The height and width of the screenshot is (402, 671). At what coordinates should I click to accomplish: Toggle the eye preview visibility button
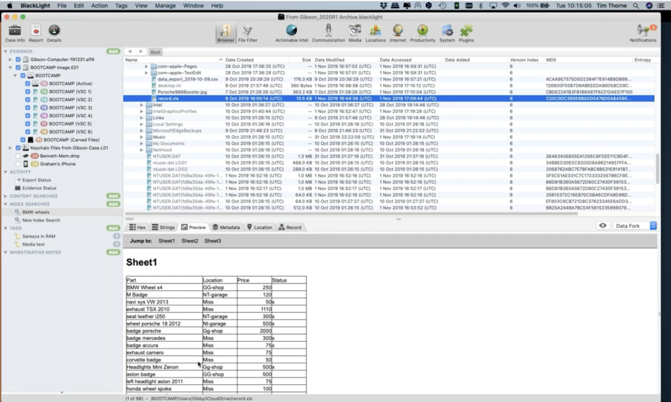click(x=603, y=226)
